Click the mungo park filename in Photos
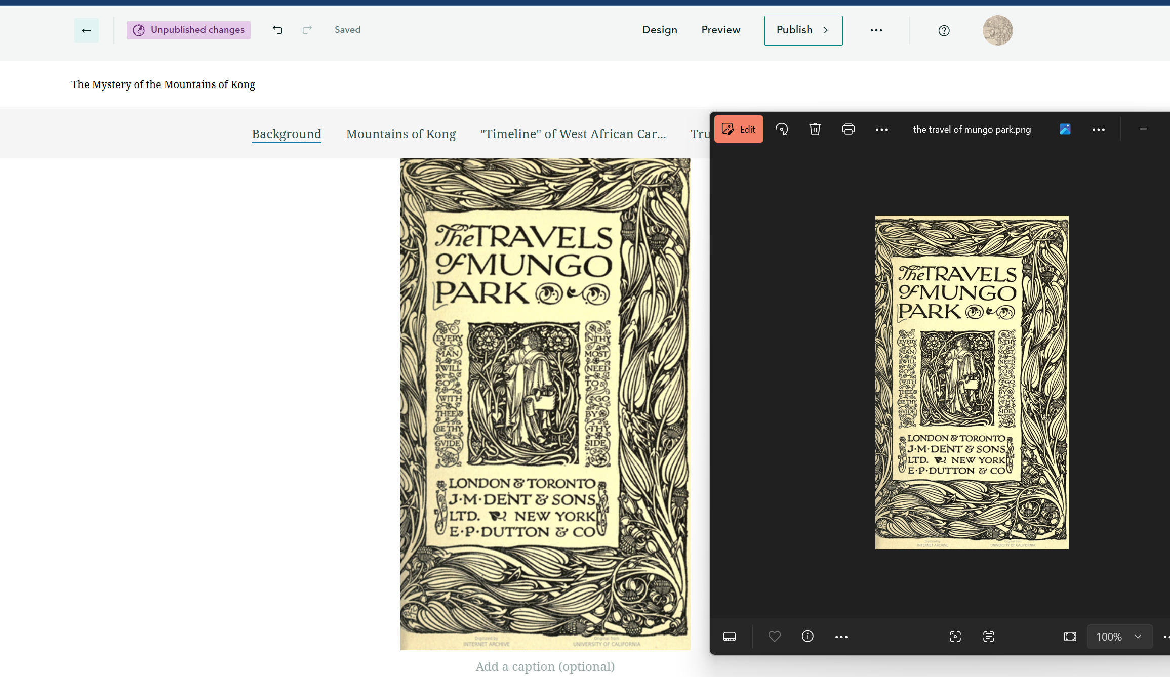This screenshot has width=1170, height=677. [x=972, y=129]
